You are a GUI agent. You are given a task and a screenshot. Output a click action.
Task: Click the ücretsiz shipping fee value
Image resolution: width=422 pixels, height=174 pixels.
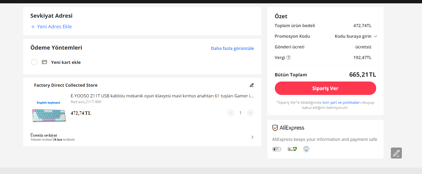coord(363,47)
